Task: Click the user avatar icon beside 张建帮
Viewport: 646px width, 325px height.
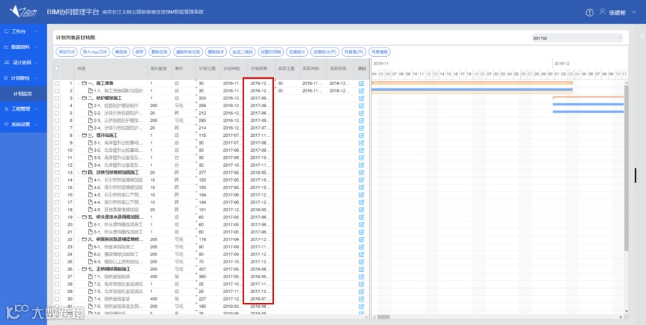Action: 603,12
